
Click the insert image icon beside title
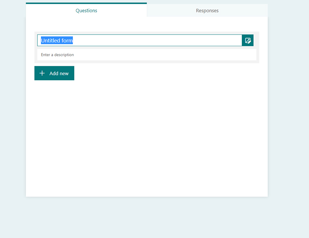coord(248,40)
